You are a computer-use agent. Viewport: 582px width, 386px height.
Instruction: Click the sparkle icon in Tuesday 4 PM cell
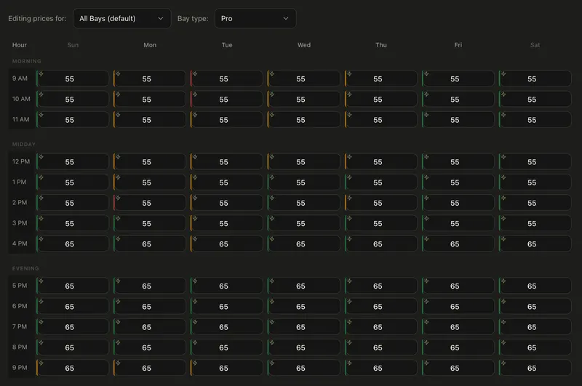[195, 238]
